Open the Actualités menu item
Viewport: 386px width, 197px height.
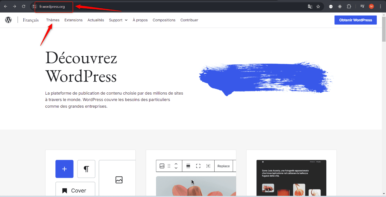click(x=96, y=20)
